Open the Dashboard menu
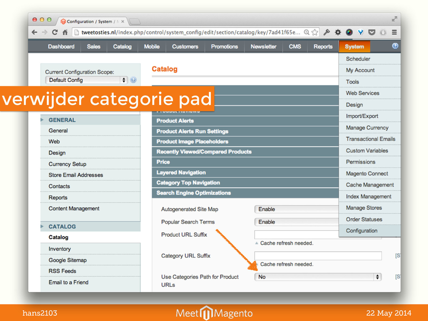 61,47
